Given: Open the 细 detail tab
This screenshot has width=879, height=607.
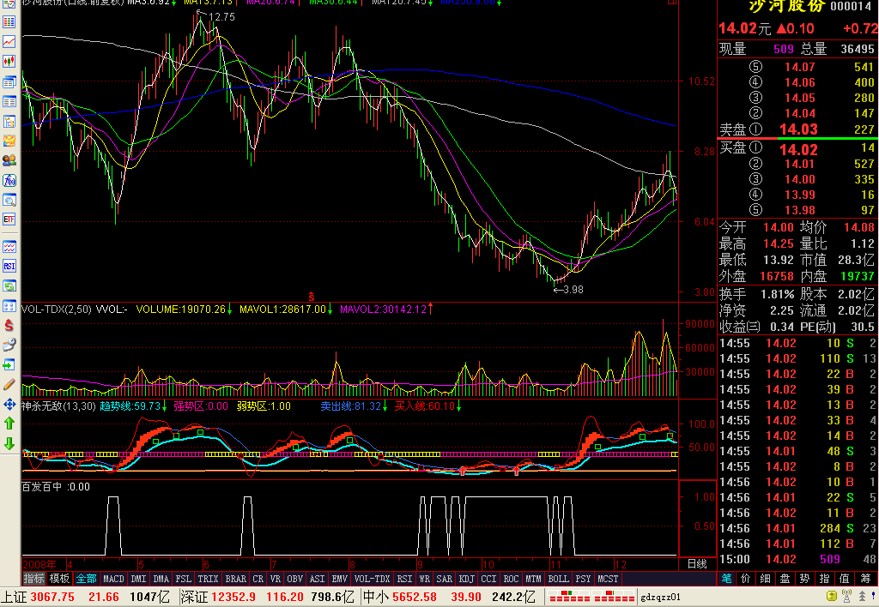Looking at the screenshot, I should [766, 579].
